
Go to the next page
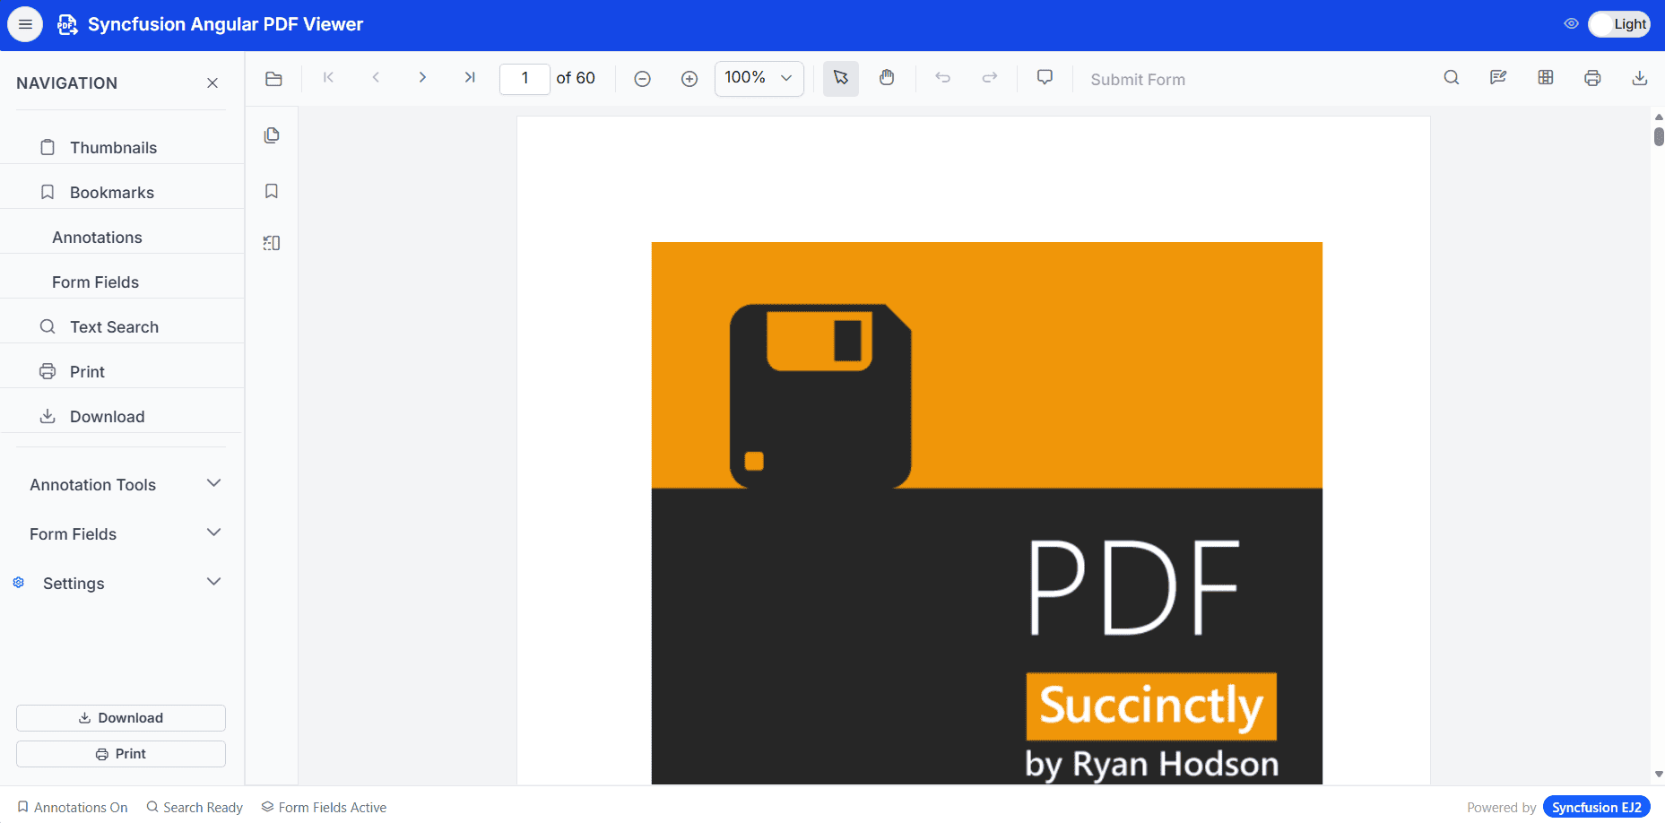[422, 78]
